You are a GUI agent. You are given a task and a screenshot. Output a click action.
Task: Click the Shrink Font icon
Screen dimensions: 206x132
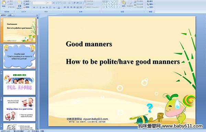tap(57, 3)
